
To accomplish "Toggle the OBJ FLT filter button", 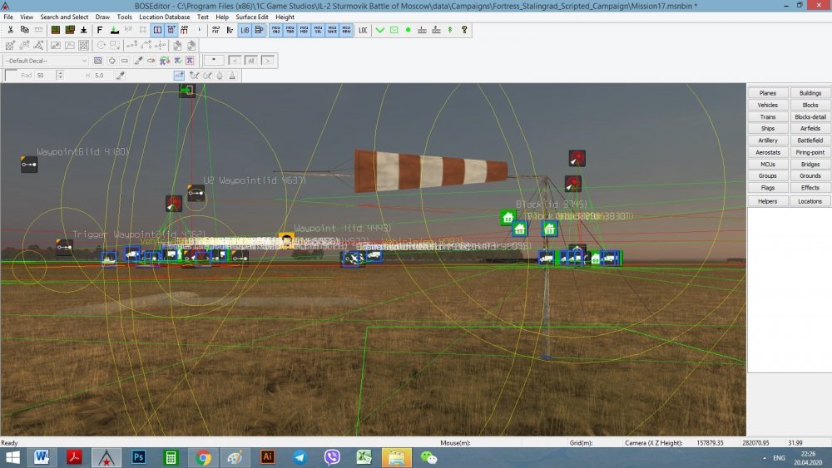I will (x=215, y=30).
